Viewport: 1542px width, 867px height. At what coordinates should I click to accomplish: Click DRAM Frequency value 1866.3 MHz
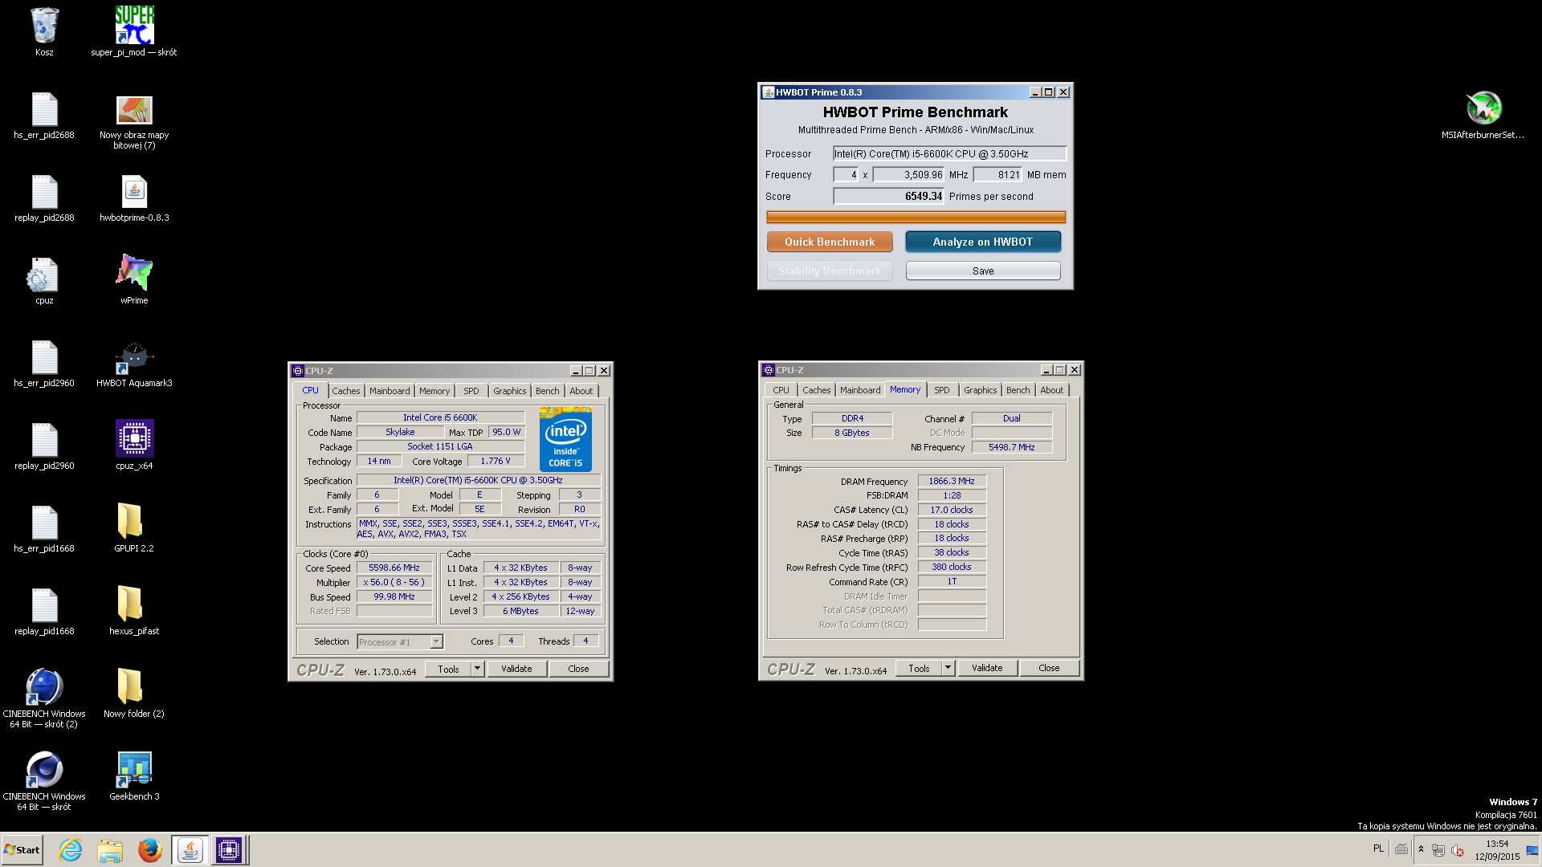[x=952, y=481]
